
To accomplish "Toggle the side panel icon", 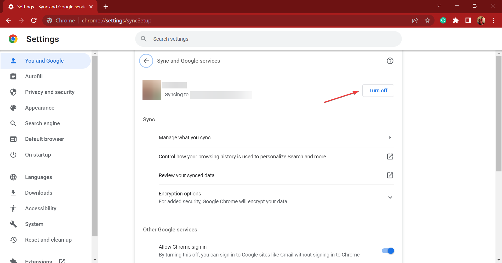I will point(468,20).
